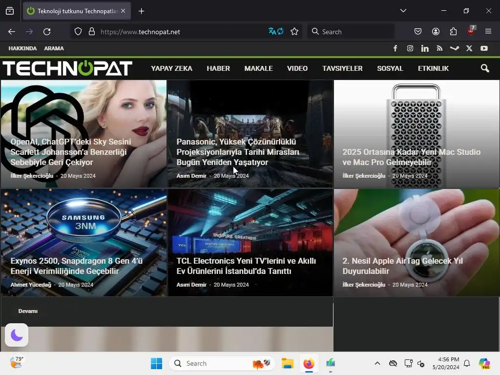Click the Windows taskbar Search box
Viewport: 500px width, 375px height.
coord(222,363)
